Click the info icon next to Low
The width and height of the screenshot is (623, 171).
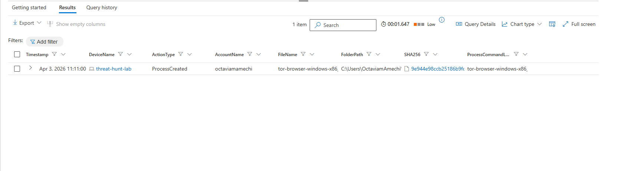click(x=442, y=20)
